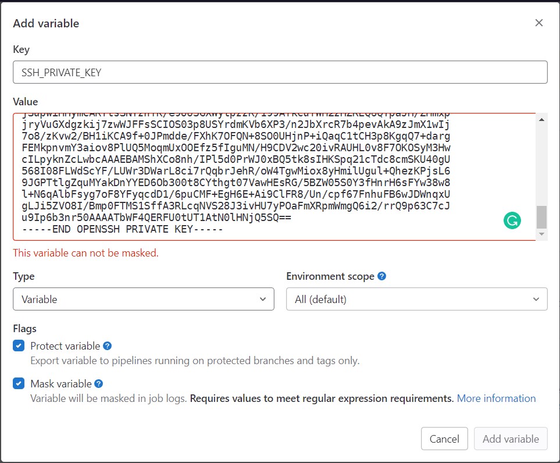This screenshot has width=560, height=463.
Task: Click the Cancel button
Action: (x=444, y=439)
